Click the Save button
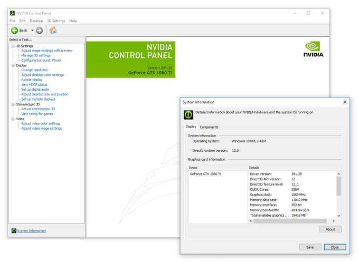This screenshot has height=263, width=359. click(x=310, y=247)
